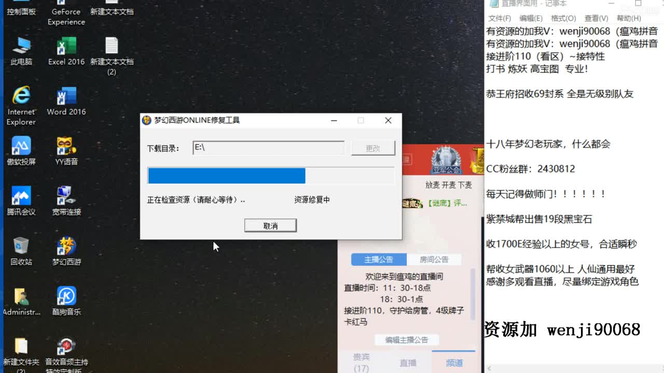664x373 pixels.
Task: Open the Administrator user folder icon
Action: (21, 302)
